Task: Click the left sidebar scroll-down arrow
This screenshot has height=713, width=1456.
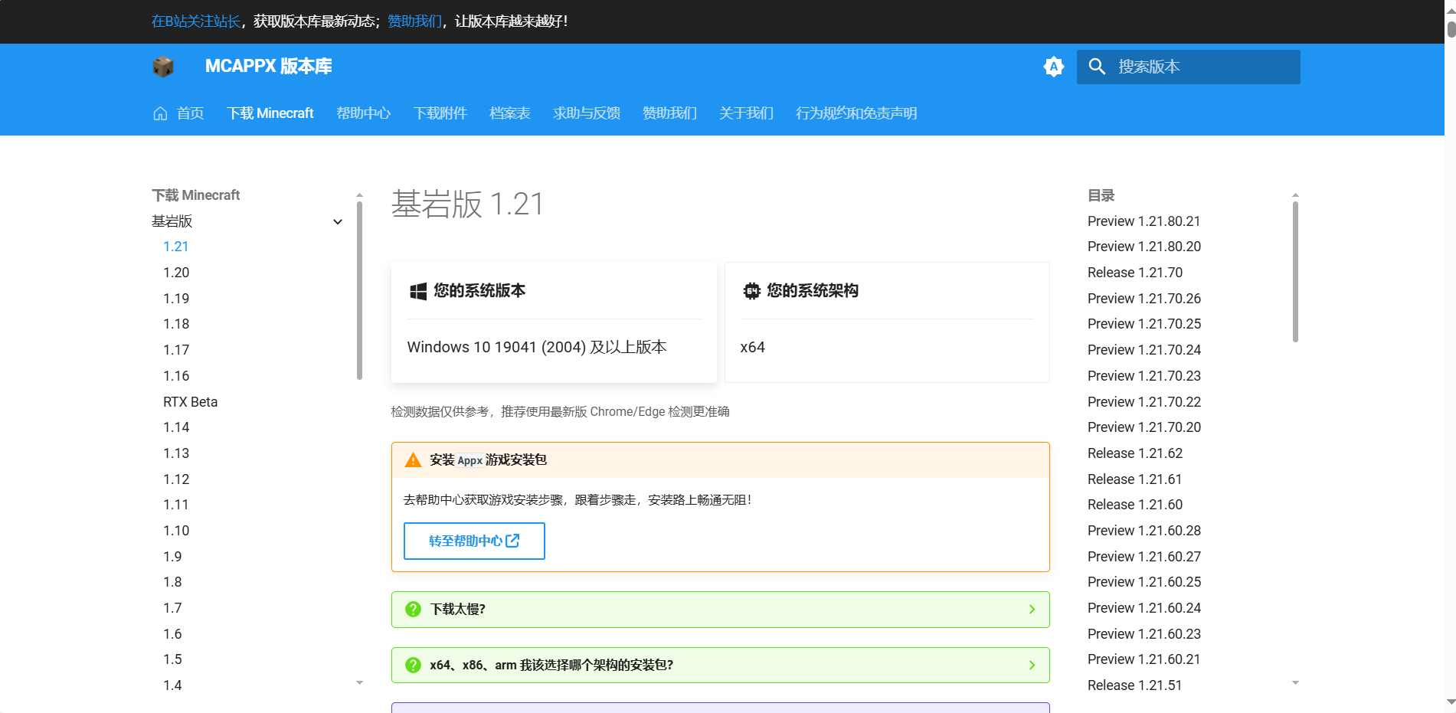Action: (x=359, y=682)
